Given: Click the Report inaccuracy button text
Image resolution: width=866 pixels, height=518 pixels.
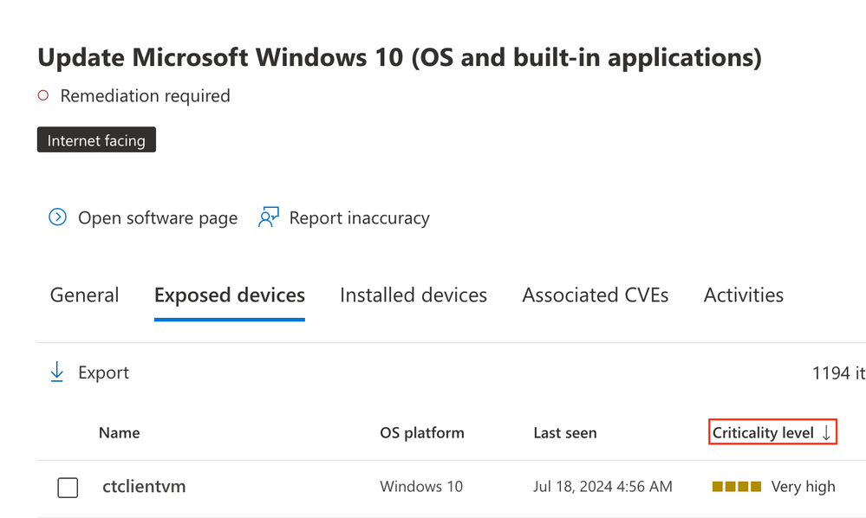Looking at the screenshot, I should click(360, 218).
